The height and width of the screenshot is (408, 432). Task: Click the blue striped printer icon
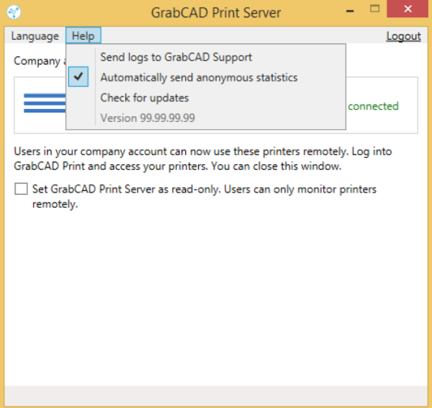45,103
